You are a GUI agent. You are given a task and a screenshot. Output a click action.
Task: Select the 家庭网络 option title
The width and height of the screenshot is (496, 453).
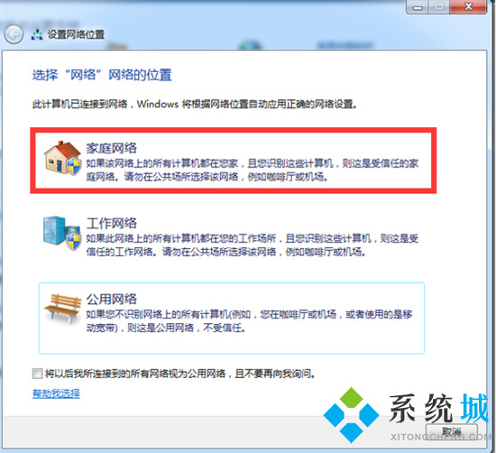[x=111, y=148]
